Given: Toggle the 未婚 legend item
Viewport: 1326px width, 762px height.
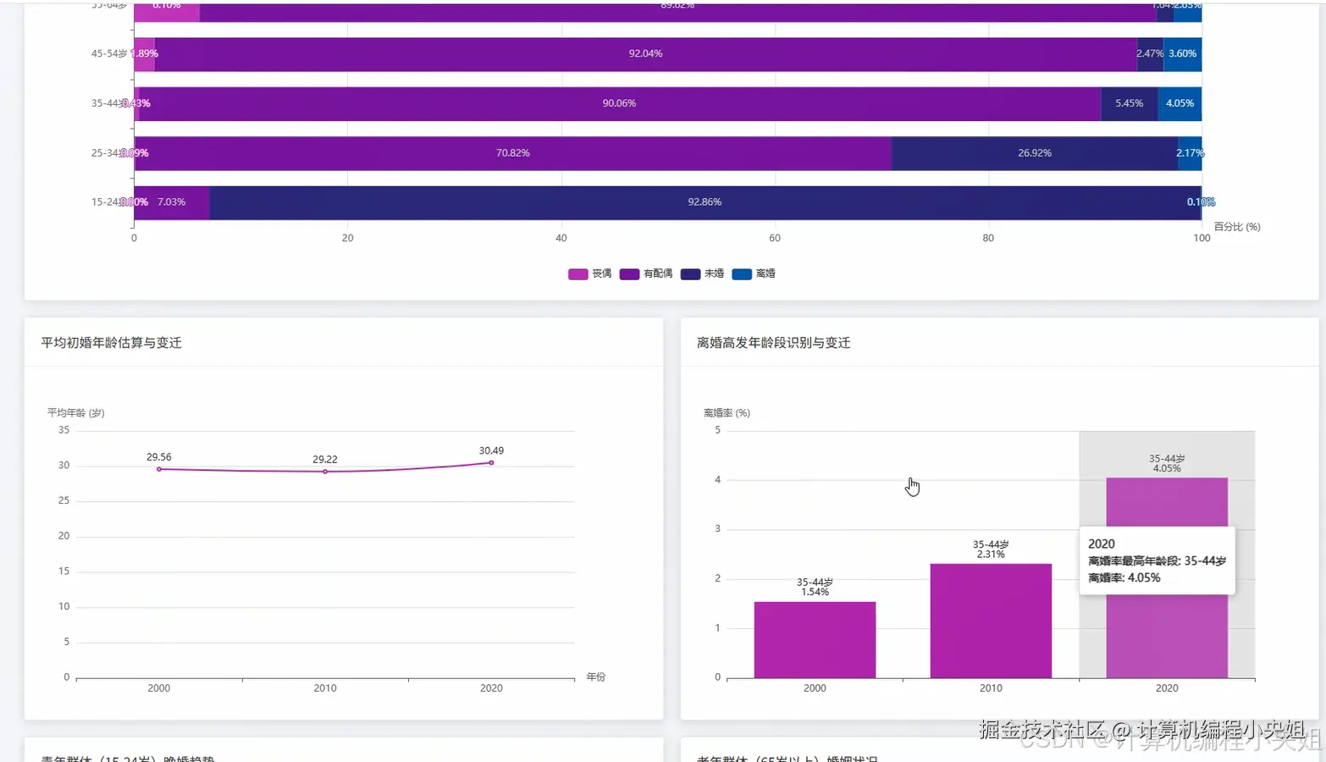Looking at the screenshot, I should (702, 273).
